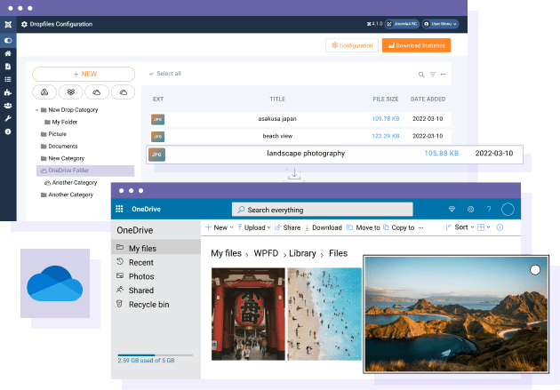The height and width of the screenshot is (390, 560).
Task: Open the Dropfiles file search icon
Action: [421, 75]
